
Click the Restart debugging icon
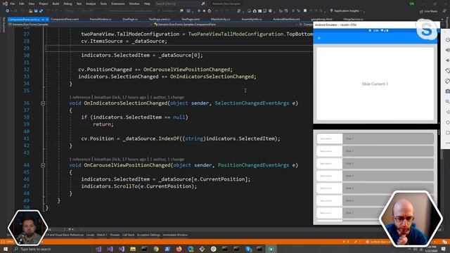210,11
